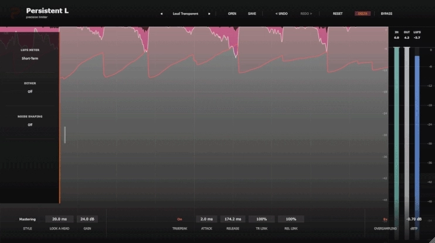Click OPEN in the top bar
Image resolution: width=435 pixels, height=243 pixels.
[x=232, y=14]
